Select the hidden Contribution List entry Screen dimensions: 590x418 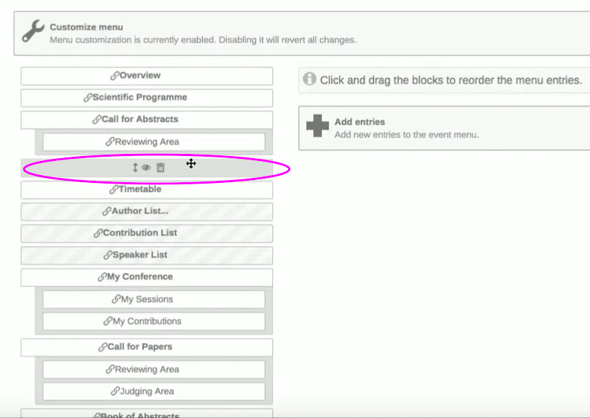[x=147, y=234]
